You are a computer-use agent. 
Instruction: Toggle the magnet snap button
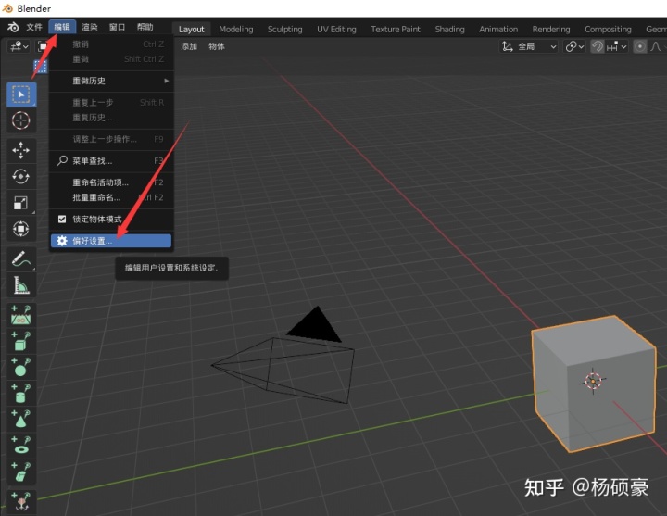598,46
